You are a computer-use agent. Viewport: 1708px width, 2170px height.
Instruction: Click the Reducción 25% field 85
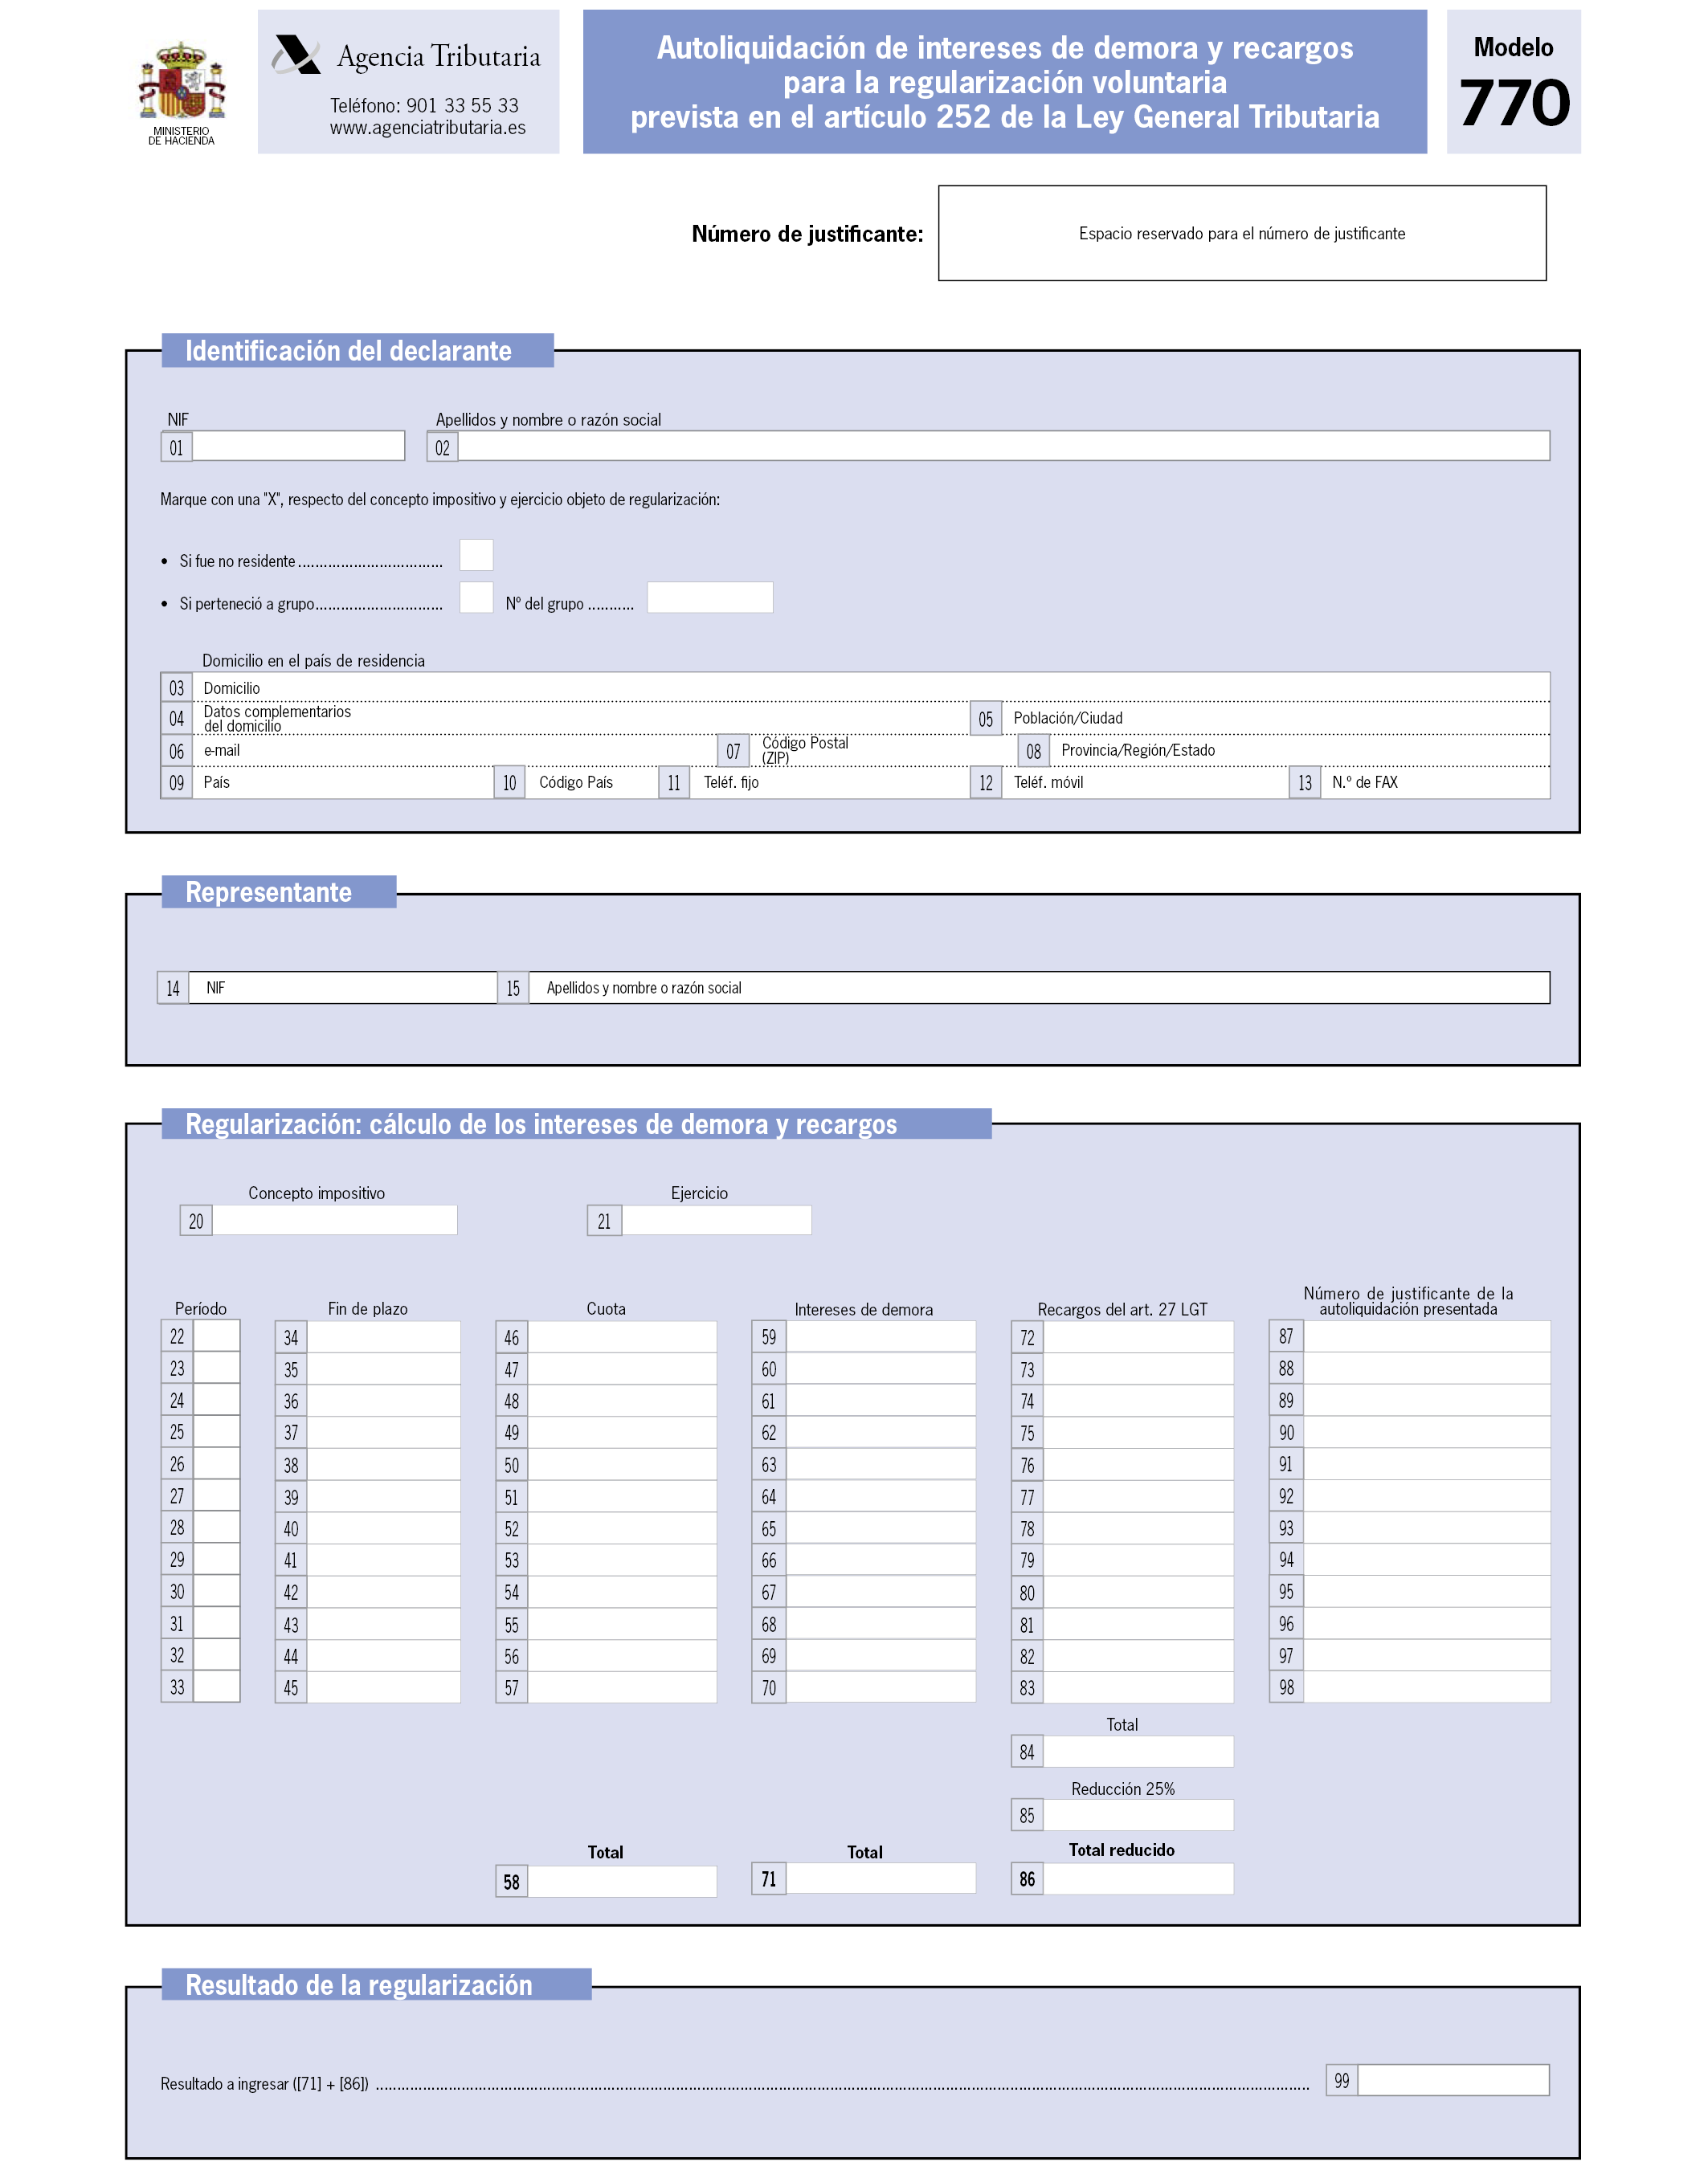pyautogui.click(x=1139, y=1815)
